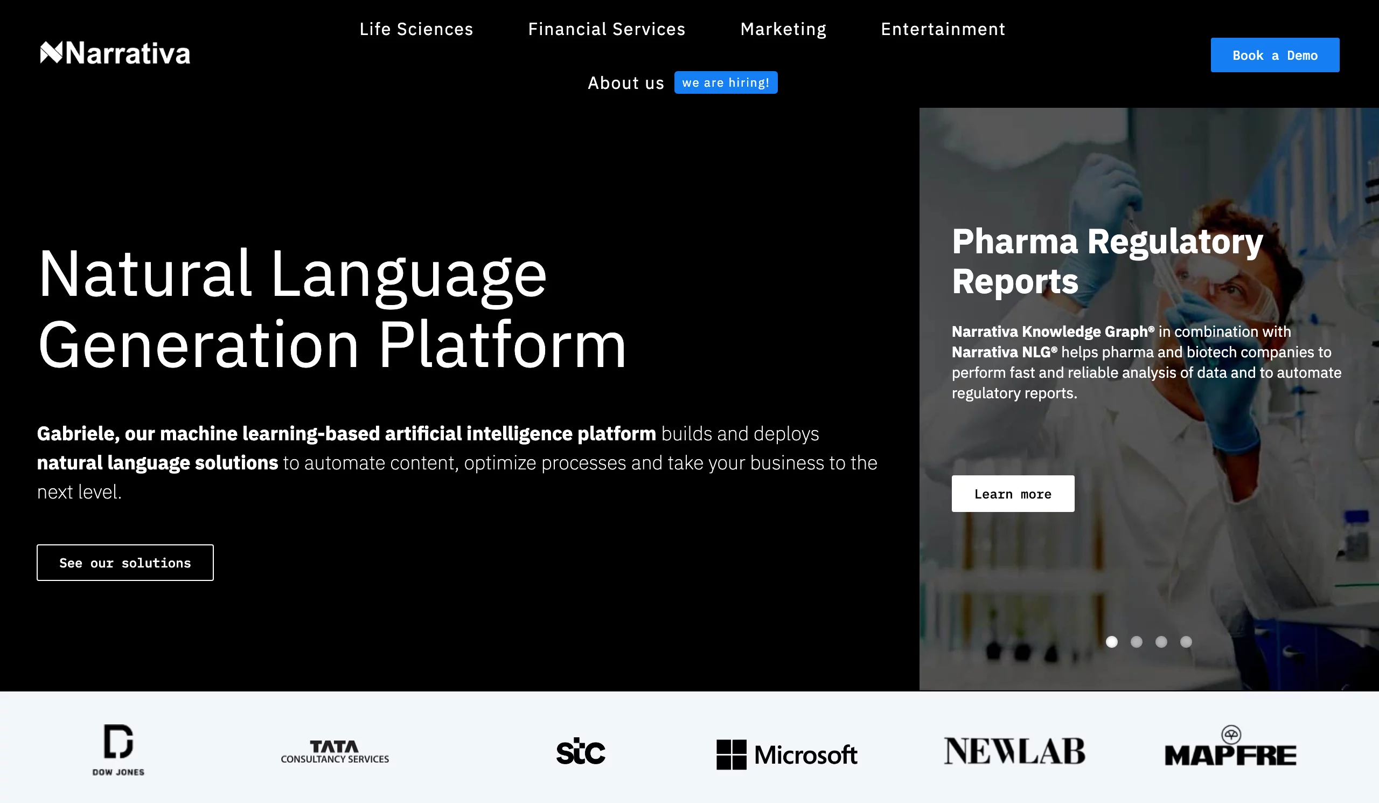Image resolution: width=1379 pixels, height=803 pixels.
Task: Click the first carousel indicator dot
Action: (x=1112, y=640)
